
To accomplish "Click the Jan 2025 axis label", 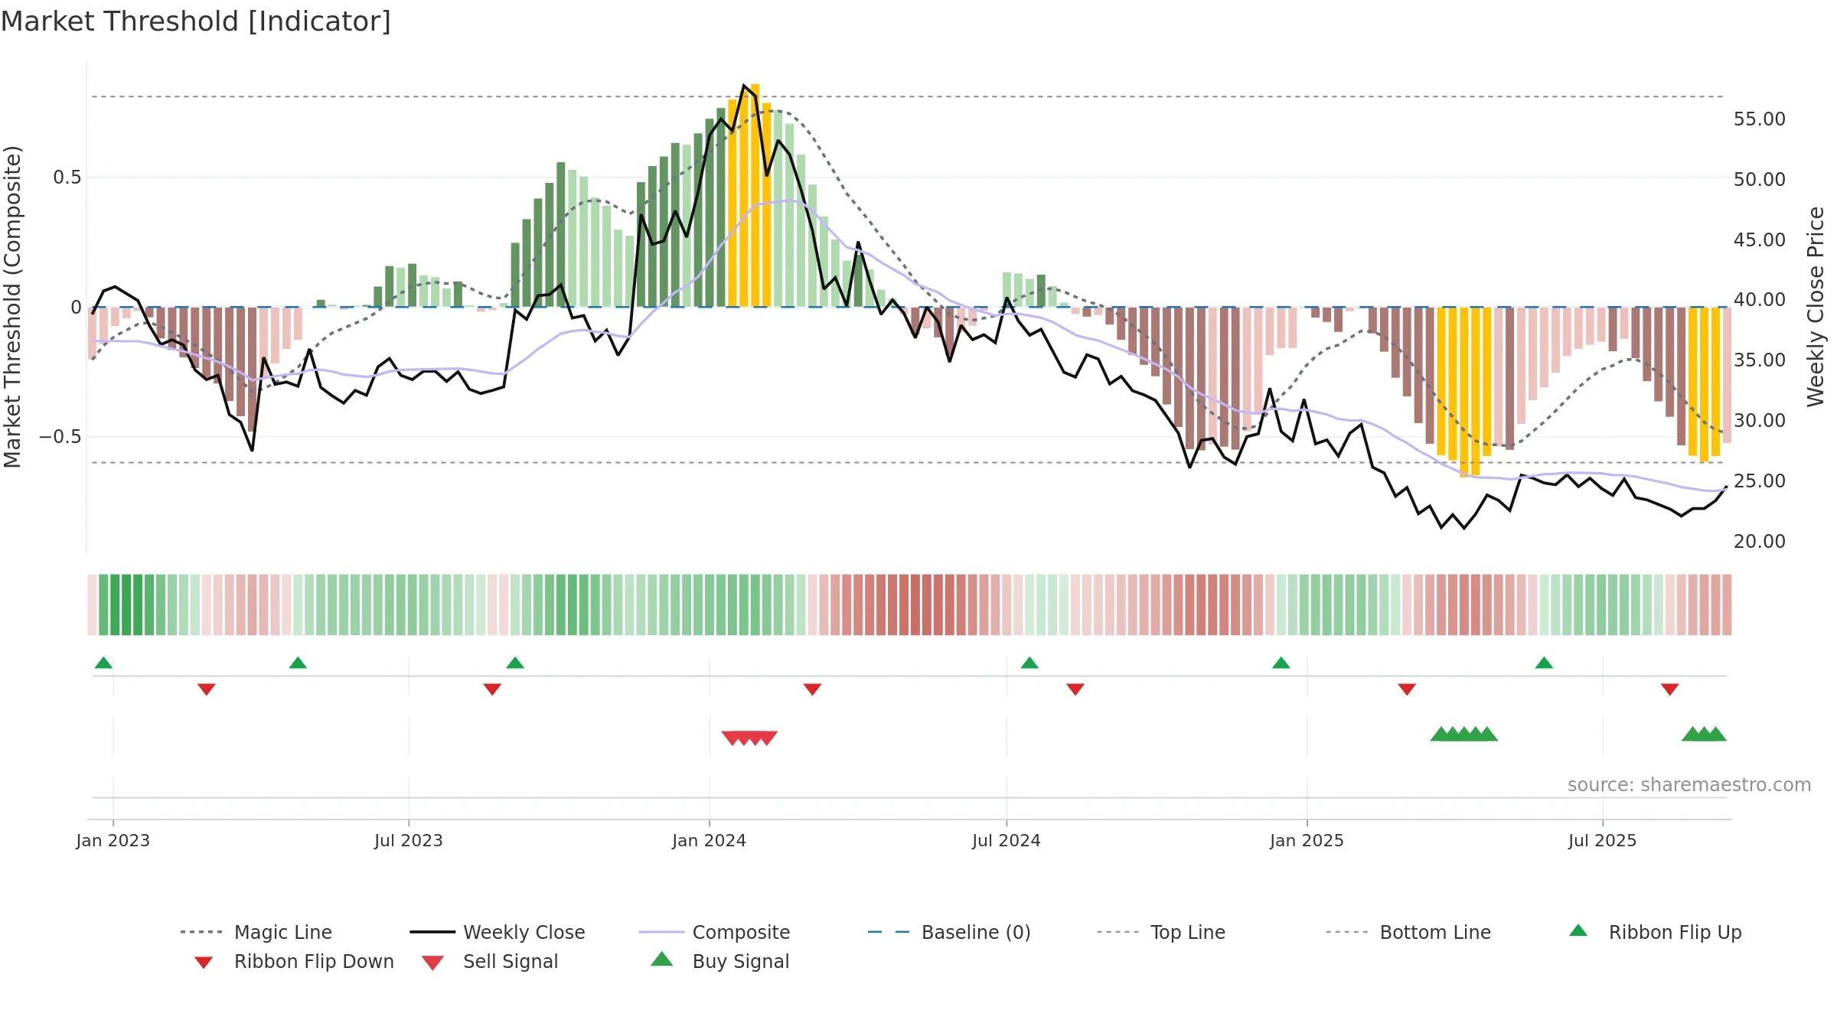I will click(1307, 840).
